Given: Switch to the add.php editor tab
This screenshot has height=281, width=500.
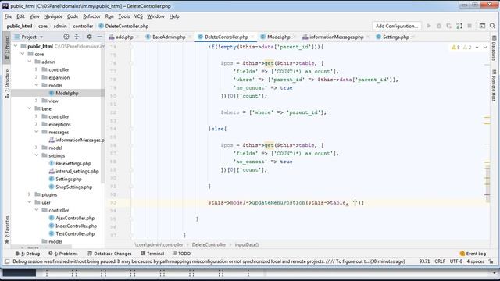Looking at the screenshot, I should click(124, 37).
